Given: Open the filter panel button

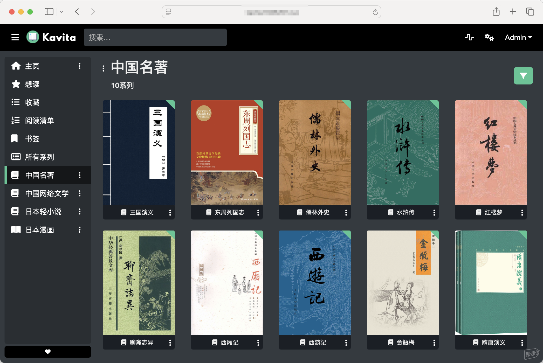Looking at the screenshot, I should (523, 76).
